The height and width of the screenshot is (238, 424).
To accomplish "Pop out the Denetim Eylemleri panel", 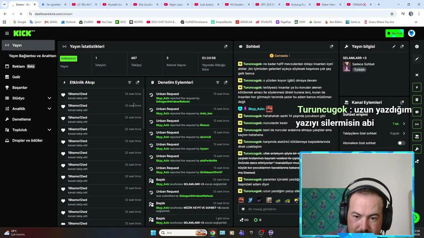I will click(x=226, y=82).
